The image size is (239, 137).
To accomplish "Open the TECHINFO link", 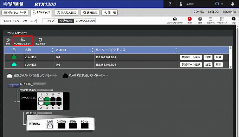I will (x=229, y=12).
